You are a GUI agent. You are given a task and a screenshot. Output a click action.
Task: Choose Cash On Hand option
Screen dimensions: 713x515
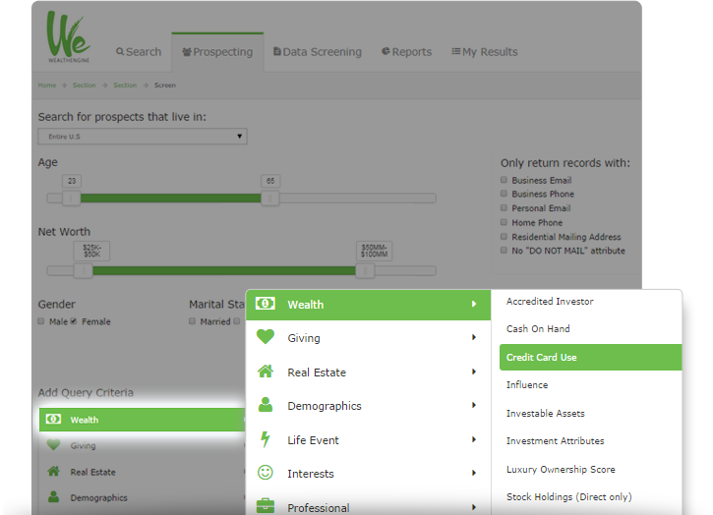coord(538,329)
